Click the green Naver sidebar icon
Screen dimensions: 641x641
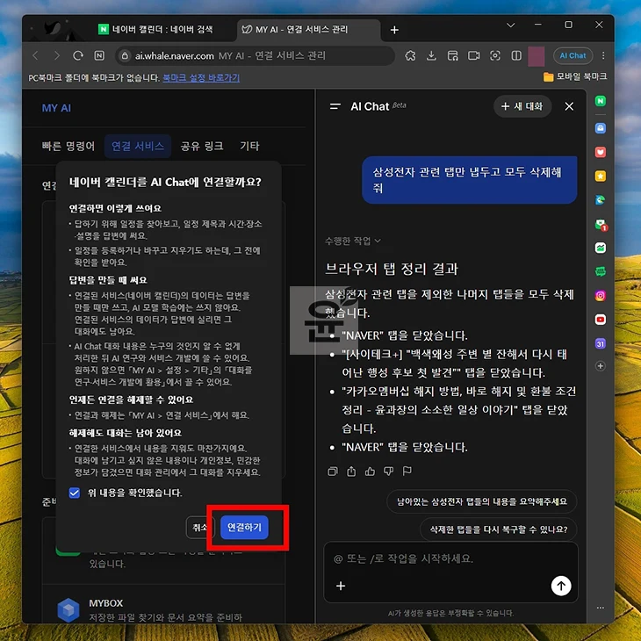coord(600,101)
